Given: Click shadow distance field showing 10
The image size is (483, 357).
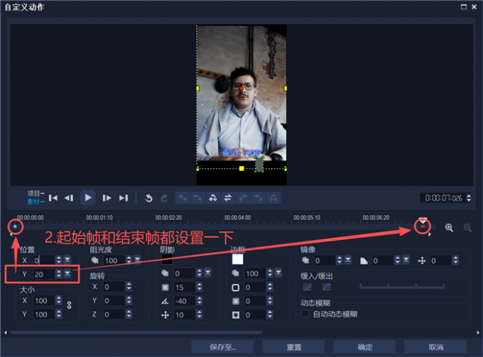Looking at the screenshot, I should [184, 315].
